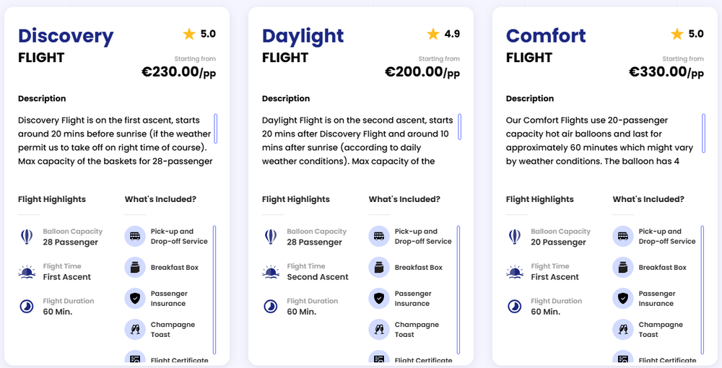Screen dimensions: 722x368
Task: Click the Breakfast Box icon in the Daylight card
Action: pyautogui.click(x=379, y=268)
